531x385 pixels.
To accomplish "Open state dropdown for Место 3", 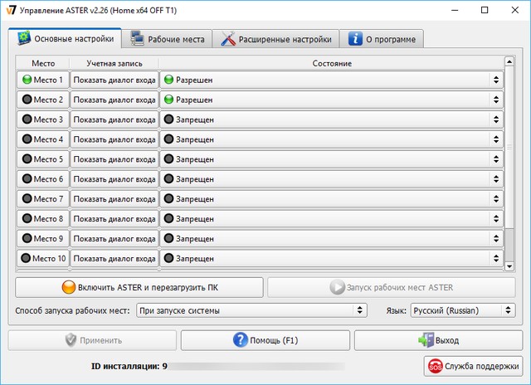I will click(x=332, y=119).
